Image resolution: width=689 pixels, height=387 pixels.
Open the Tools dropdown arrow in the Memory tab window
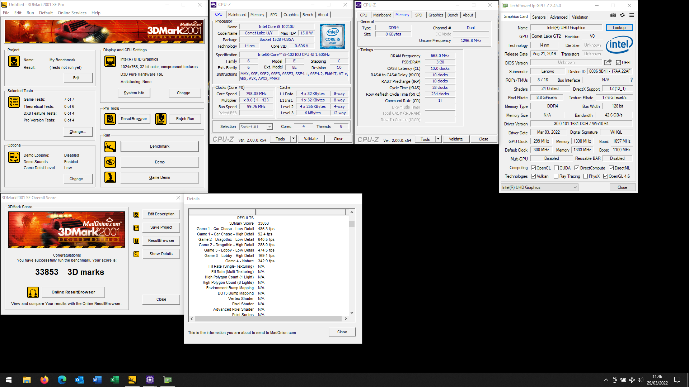(x=438, y=139)
